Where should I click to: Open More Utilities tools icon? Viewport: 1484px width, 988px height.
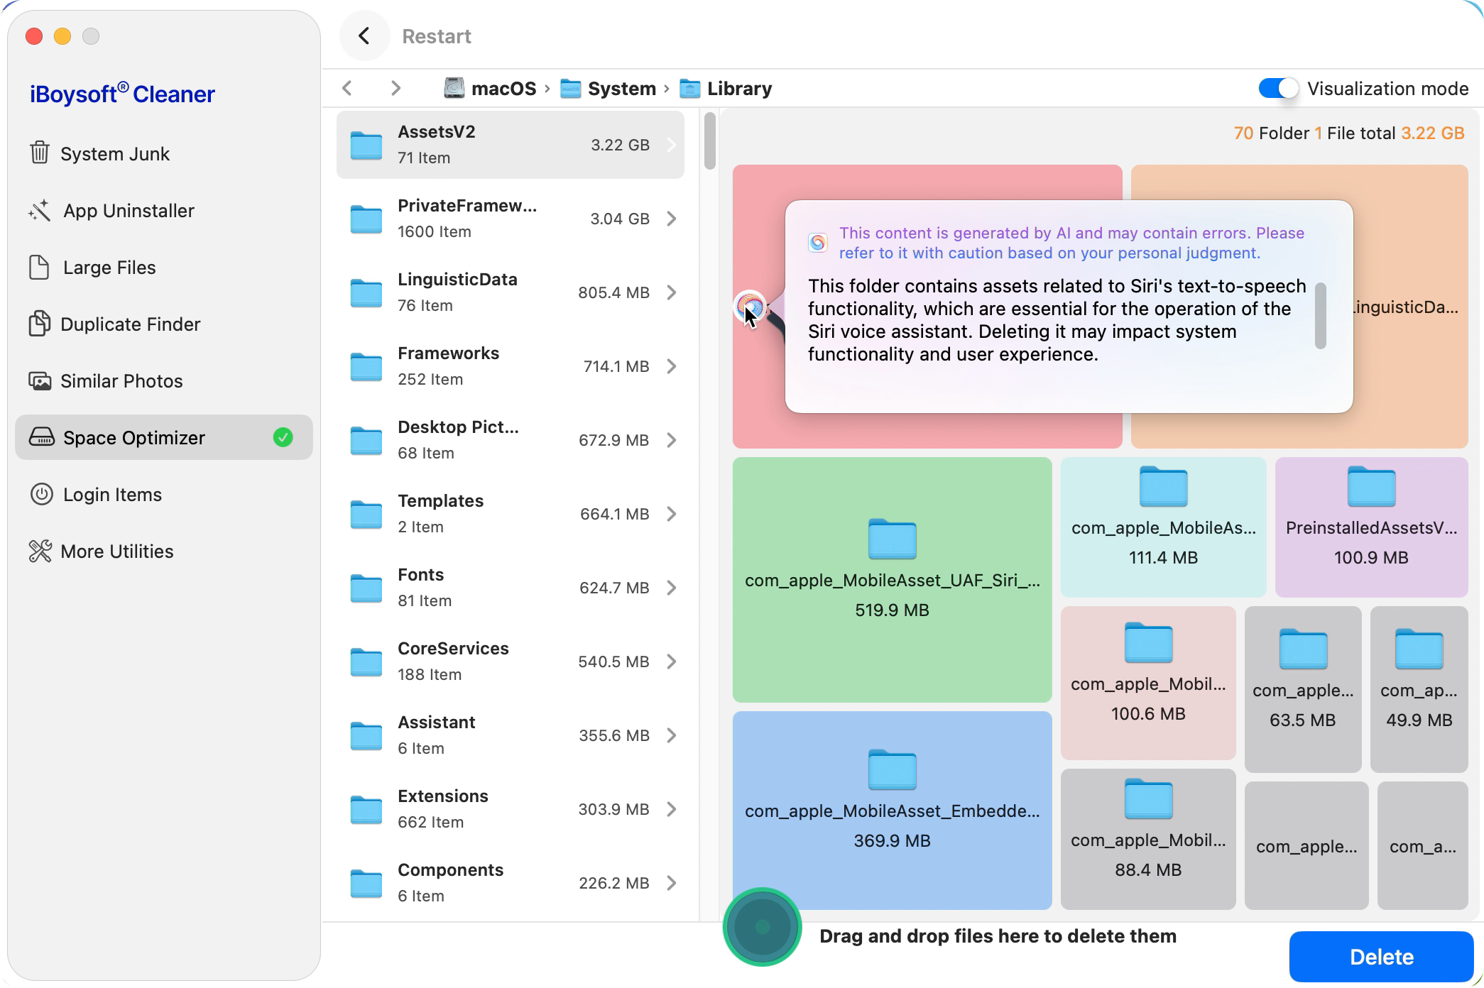click(x=40, y=551)
